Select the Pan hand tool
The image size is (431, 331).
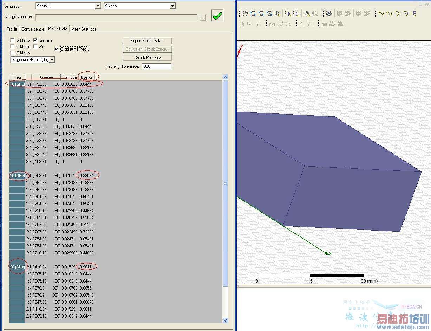point(245,13)
